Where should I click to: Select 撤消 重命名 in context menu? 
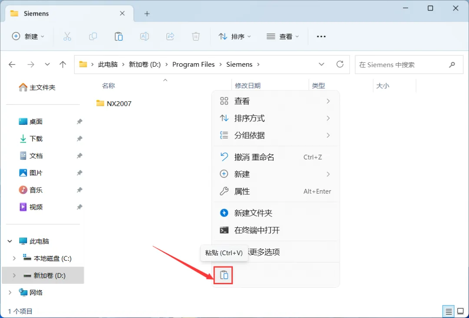(x=275, y=157)
